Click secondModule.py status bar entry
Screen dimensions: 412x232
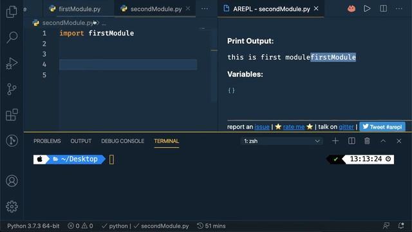click(161, 226)
